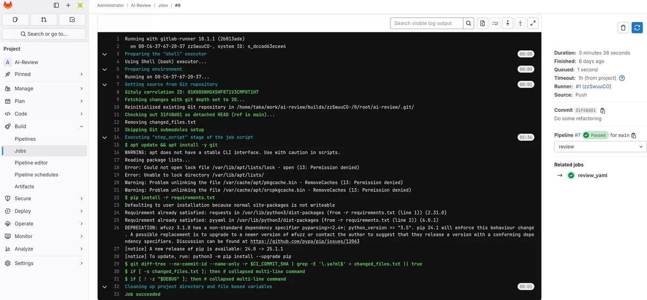Enter full screen log view
Screen dimensions: 647x300
point(533,23)
